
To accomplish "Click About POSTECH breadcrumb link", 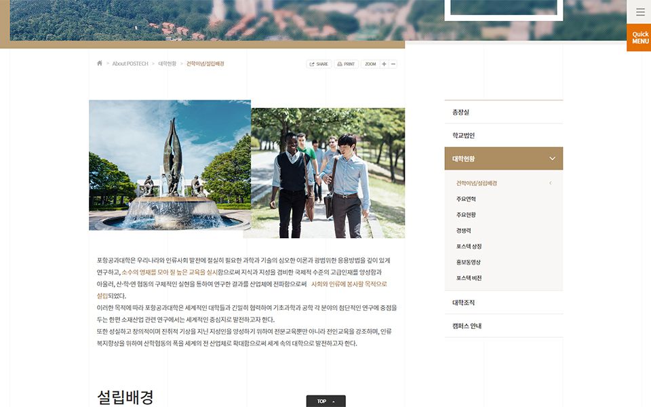I will [x=130, y=64].
